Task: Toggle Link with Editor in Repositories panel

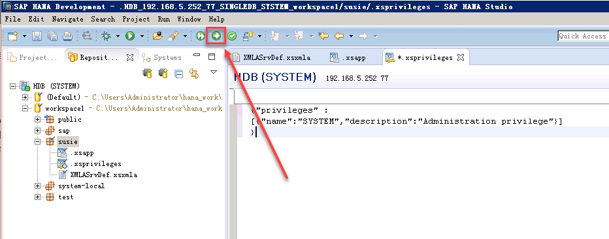Action: [194, 73]
